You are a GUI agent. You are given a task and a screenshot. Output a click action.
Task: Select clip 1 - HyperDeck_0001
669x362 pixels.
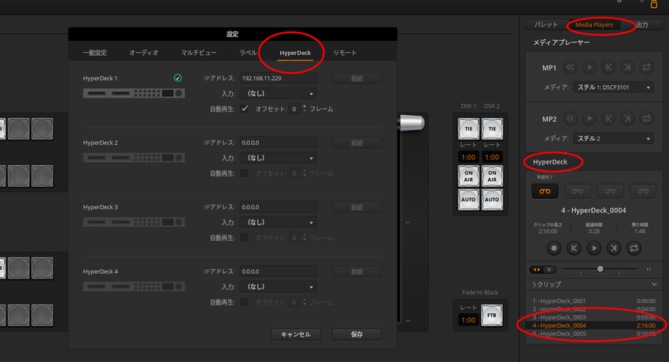tap(594, 301)
